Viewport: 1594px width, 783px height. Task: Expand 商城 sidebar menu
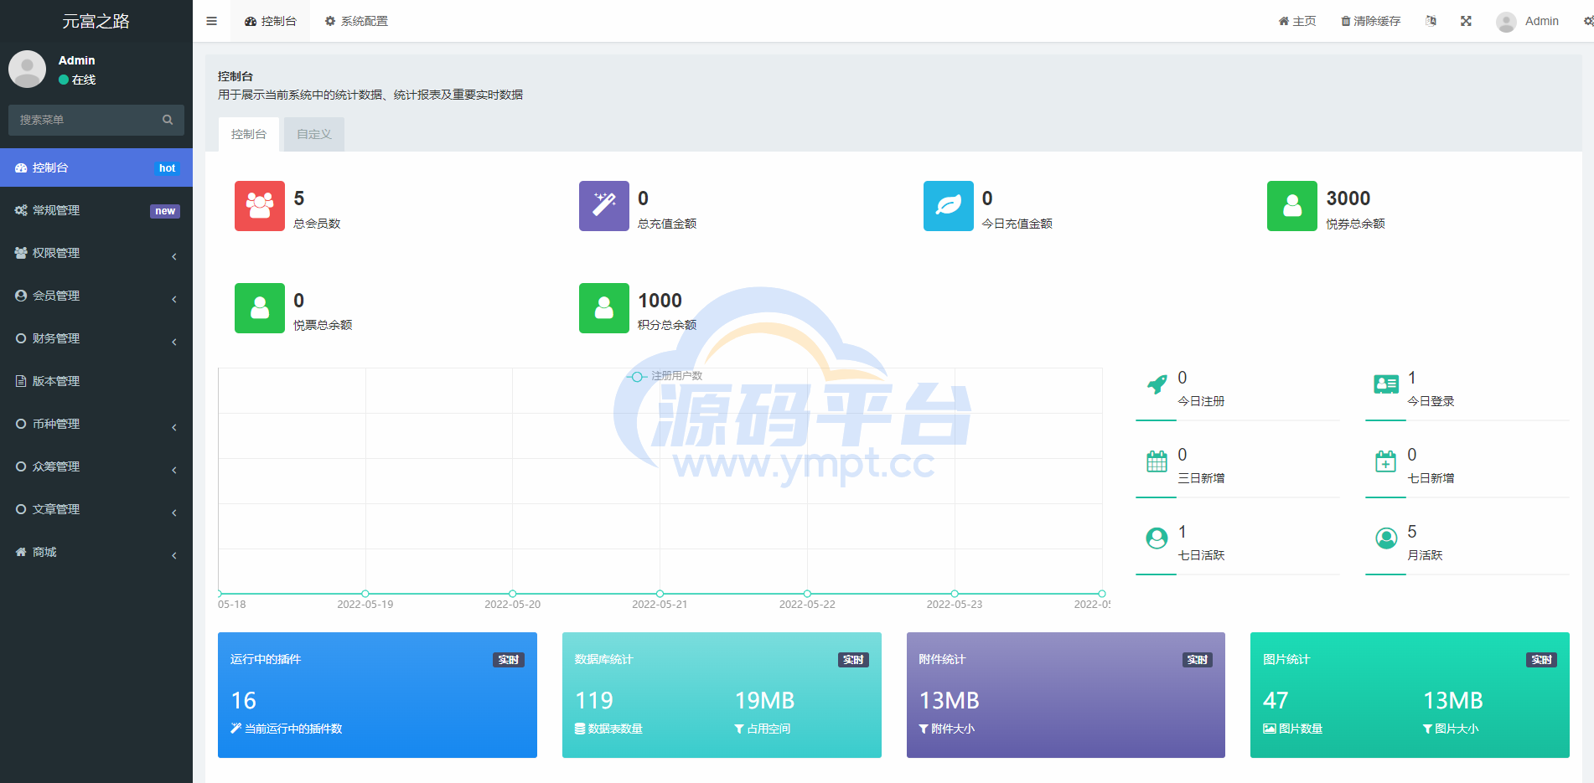click(96, 552)
